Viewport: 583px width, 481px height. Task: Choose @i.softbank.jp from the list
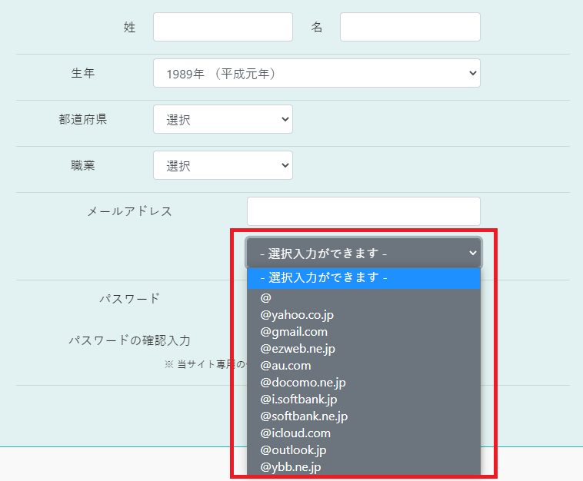(x=364, y=400)
